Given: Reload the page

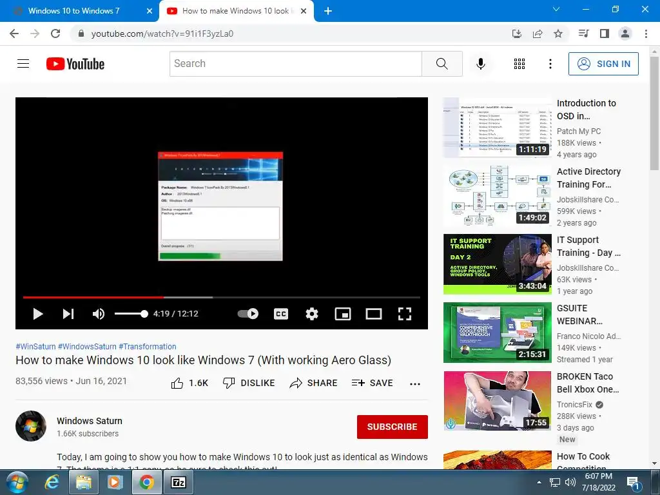Looking at the screenshot, I should pyautogui.click(x=55, y=34).
